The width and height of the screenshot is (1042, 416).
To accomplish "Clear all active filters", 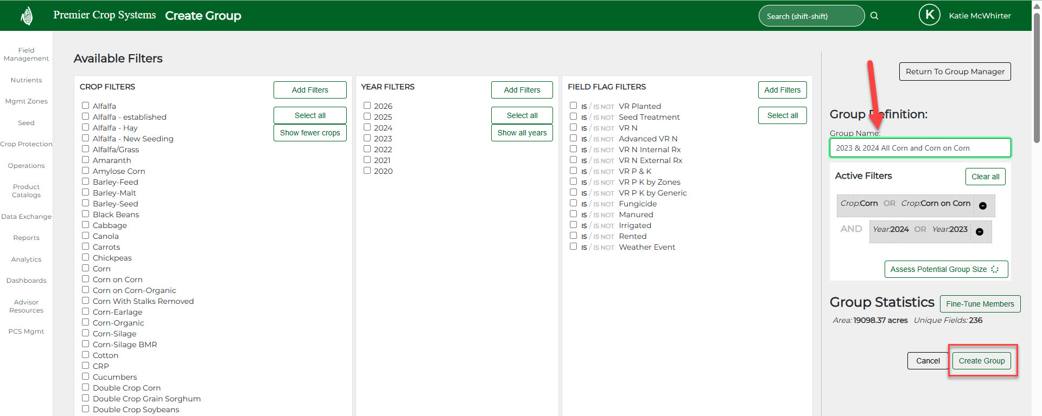I will (x=985, y=177).
